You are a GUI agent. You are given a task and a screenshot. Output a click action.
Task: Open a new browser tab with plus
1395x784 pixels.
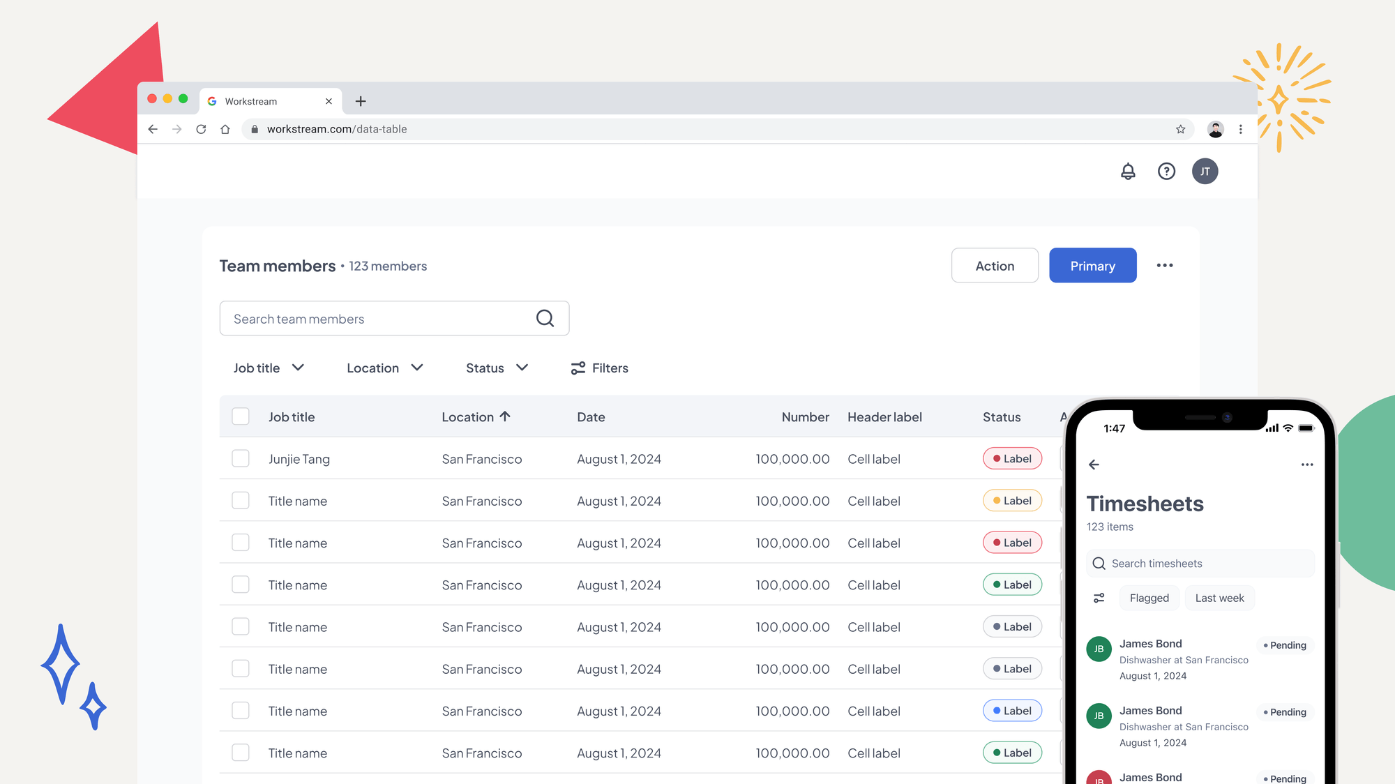pos(361,101)
